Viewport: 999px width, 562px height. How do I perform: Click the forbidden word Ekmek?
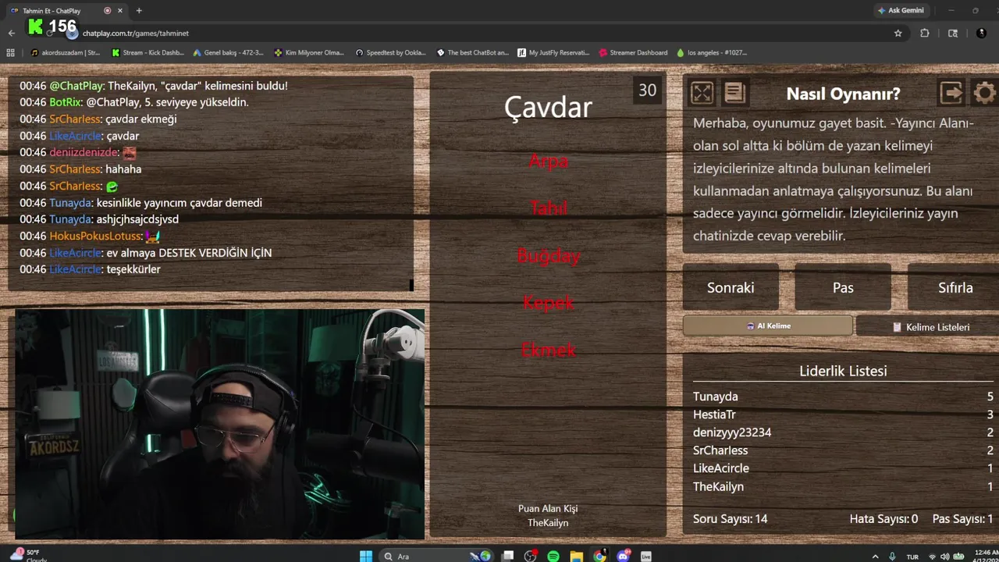548,350
